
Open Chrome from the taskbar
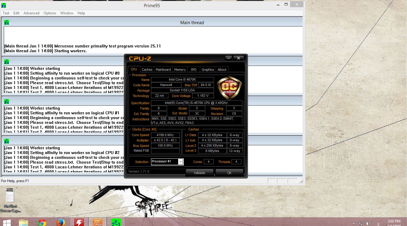(42, 222)
